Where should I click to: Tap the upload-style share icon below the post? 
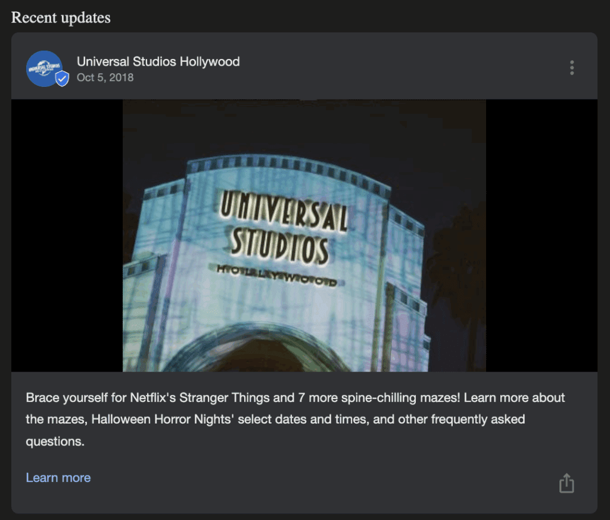click(x=565, y=484)
